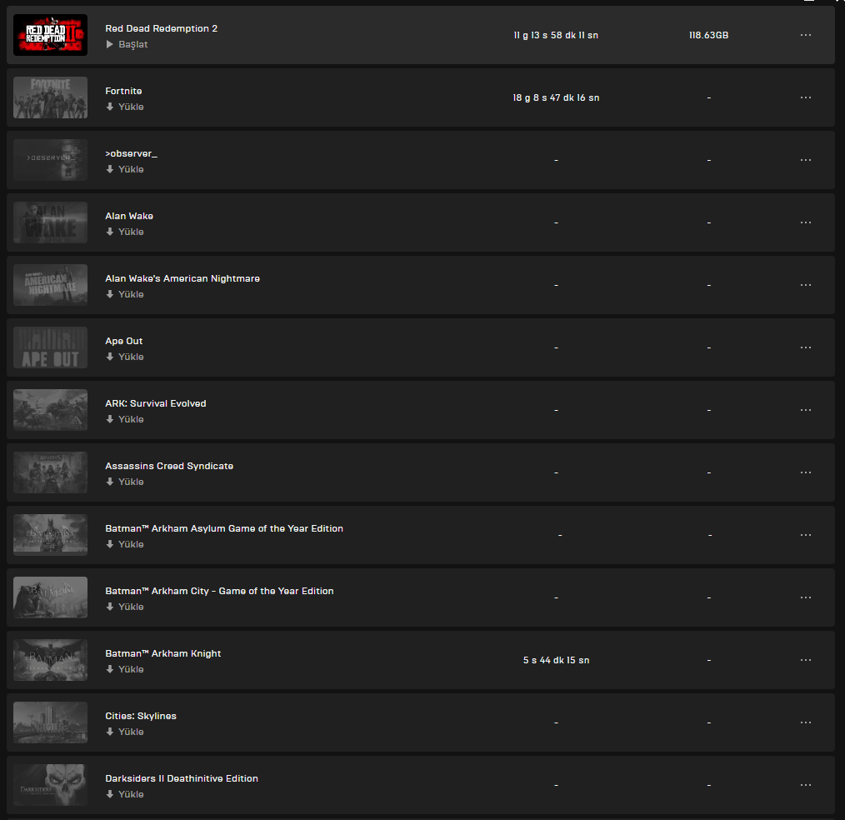Image resolution: width=845 pixels, height=820 pixels.
Task: Click the Assassins Creed Syndicate thumbnail
Action: click(50, 472)
